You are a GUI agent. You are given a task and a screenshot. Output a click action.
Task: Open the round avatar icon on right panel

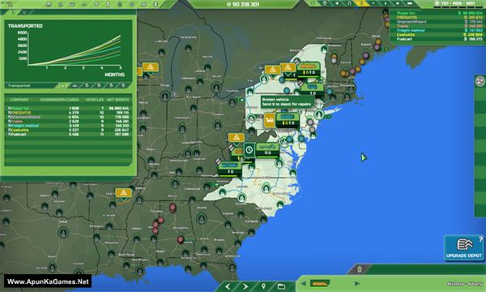(480, 81)
